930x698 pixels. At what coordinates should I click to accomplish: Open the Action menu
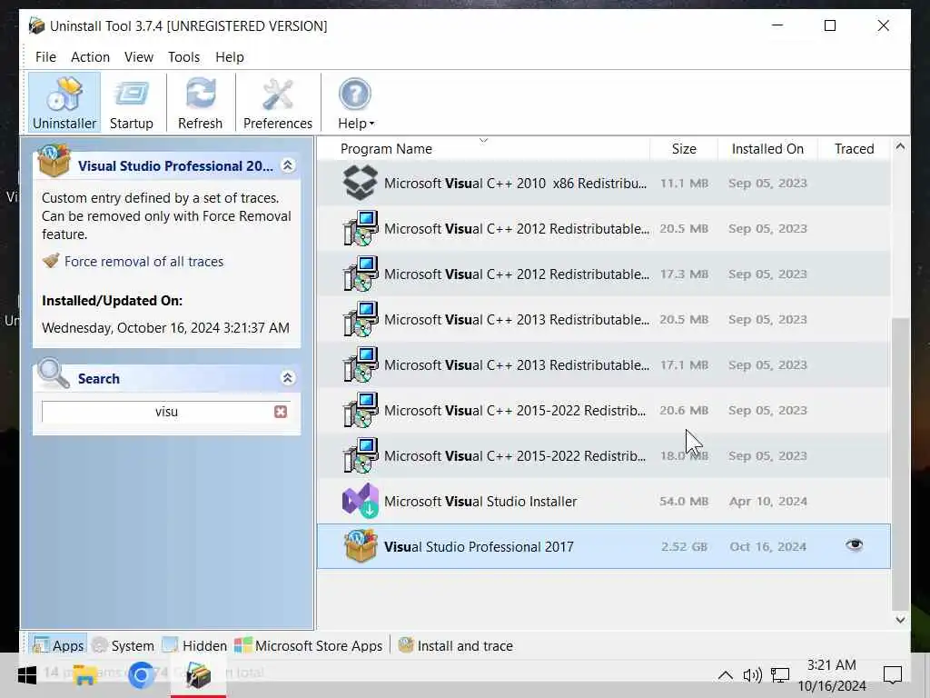(90, 57)
